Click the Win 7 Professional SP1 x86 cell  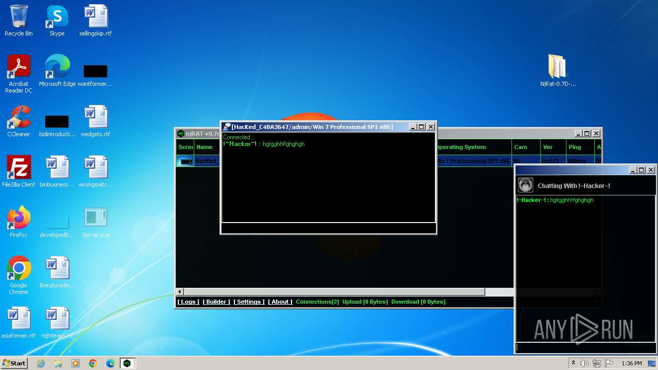point(473,161)
